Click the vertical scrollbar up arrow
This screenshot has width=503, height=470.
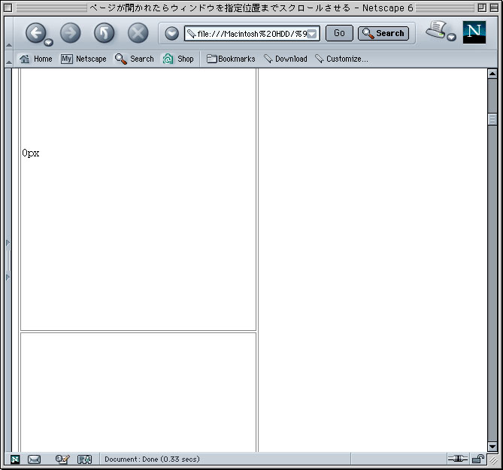[x=492, y=74]
